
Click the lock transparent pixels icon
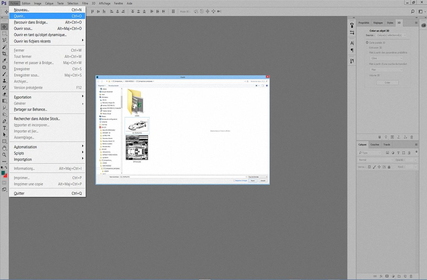[x=369, y=167]
